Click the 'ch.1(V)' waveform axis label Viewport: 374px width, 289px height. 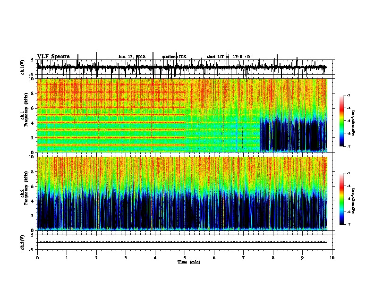[23, 67]
